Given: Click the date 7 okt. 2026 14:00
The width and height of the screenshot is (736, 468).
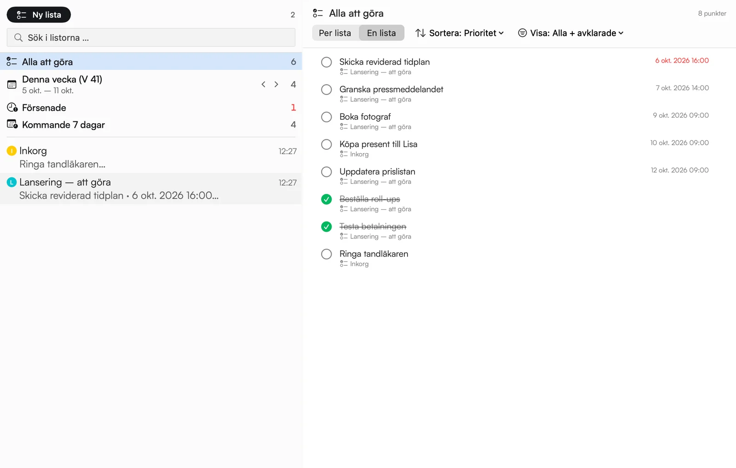Looking at the screenshot, I should coord(682,88).
